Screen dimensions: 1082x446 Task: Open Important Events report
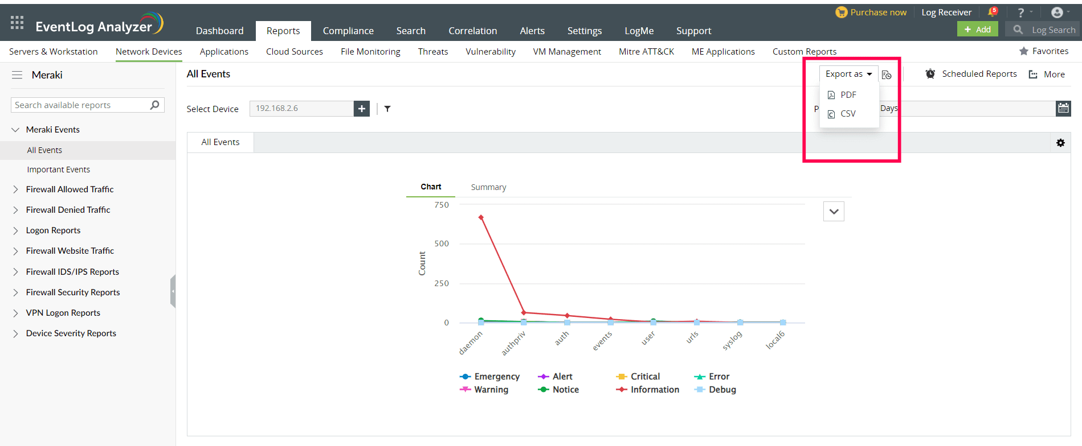[58, 170]
